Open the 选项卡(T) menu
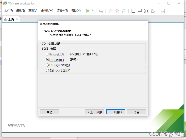186x139 pixels. click(62, 11)
